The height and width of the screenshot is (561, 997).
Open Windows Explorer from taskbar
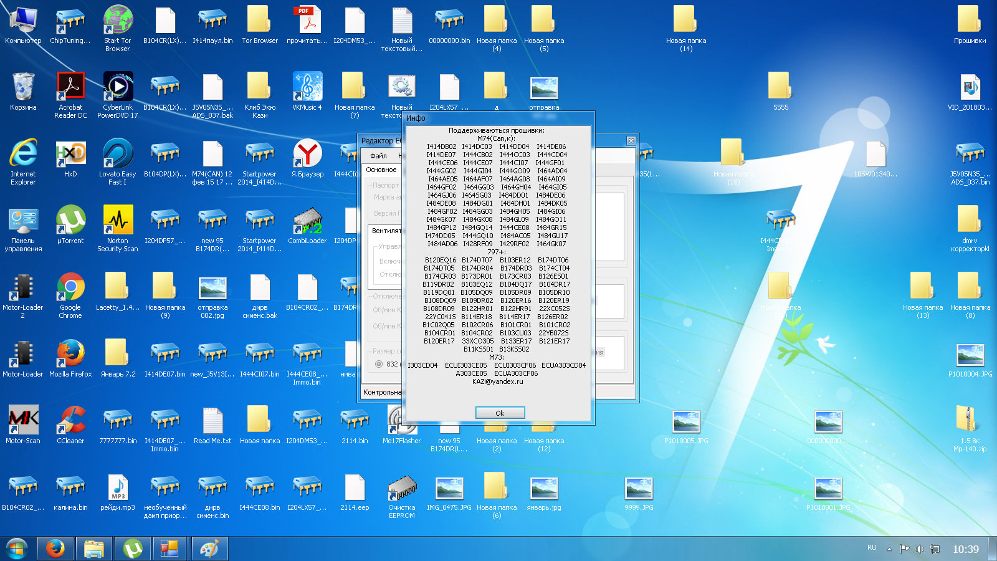(94, 549)
